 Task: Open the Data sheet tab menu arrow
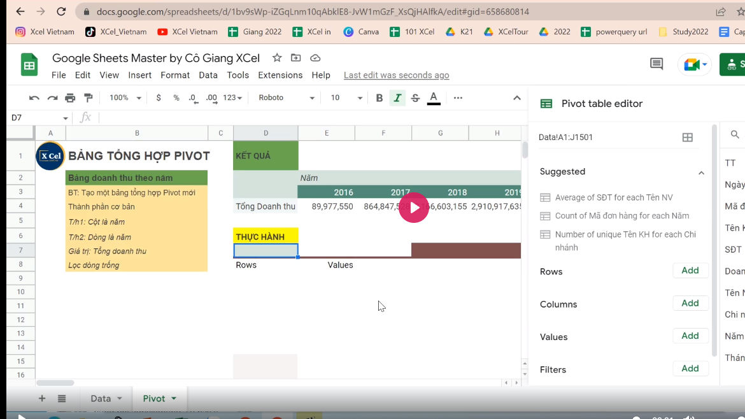click(120, 399)
